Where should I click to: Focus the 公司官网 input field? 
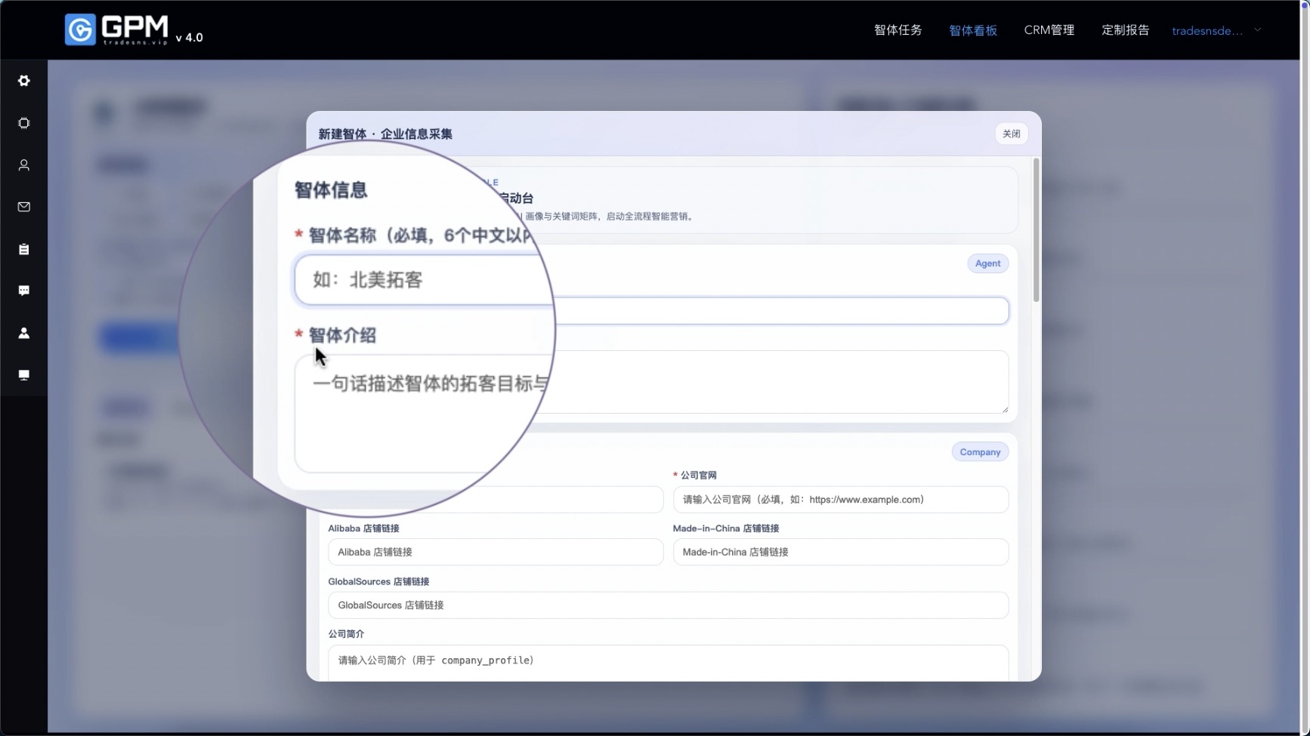840,500
